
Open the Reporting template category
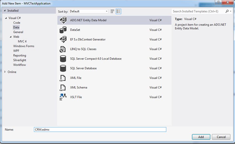(20, 56)
